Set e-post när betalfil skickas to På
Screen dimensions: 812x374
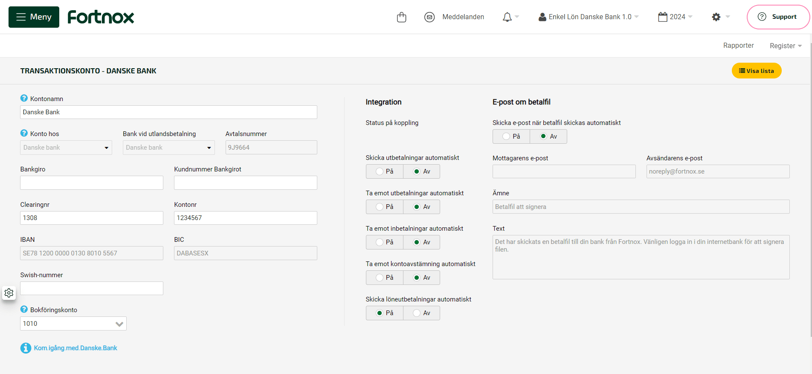(x=511, y=136)
